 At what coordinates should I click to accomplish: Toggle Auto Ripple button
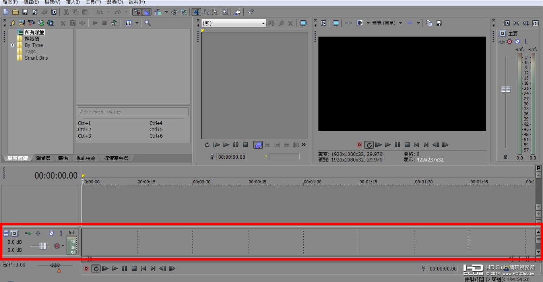(x=158, y=12)
